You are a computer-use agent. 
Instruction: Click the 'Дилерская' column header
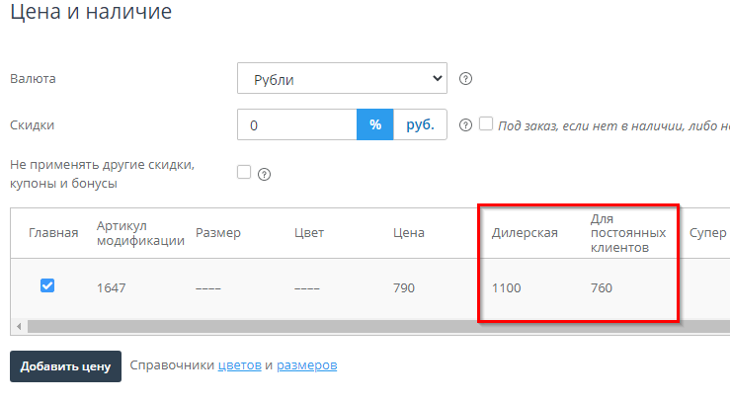[525, 233]
